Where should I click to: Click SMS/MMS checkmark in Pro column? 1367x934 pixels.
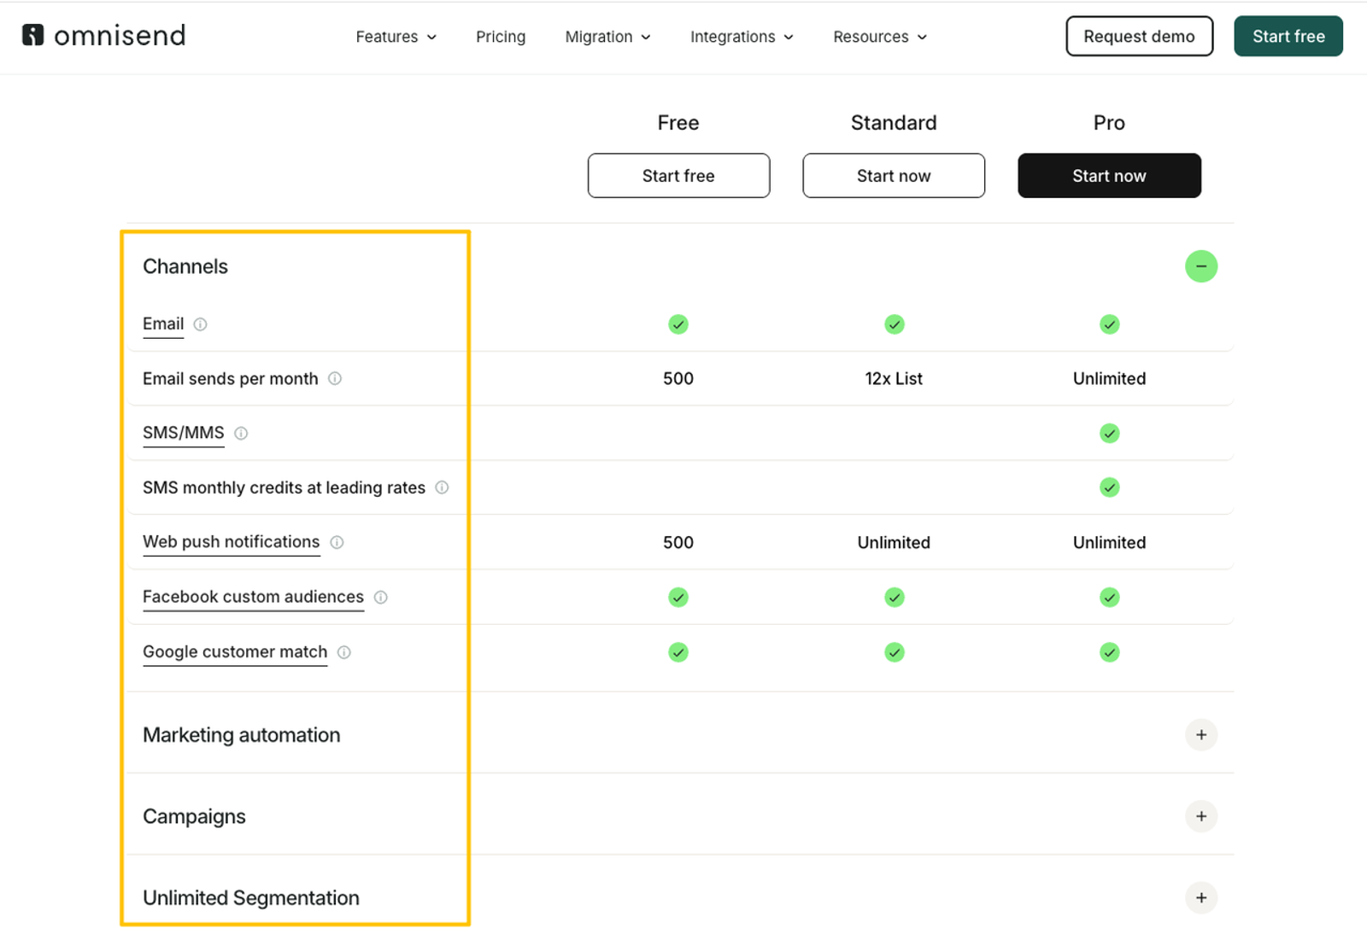(x=1110, y=434)
